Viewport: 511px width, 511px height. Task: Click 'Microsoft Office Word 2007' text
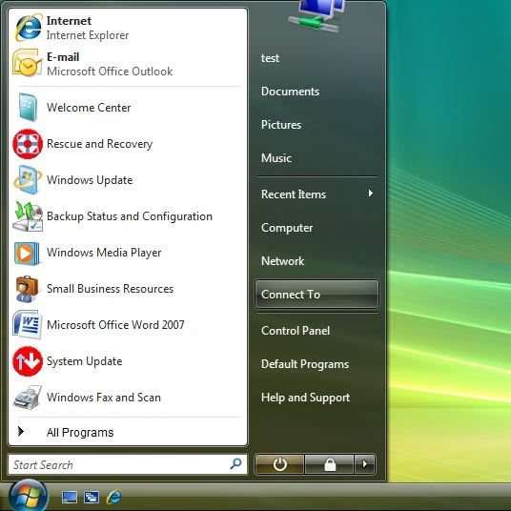[115, 325]
